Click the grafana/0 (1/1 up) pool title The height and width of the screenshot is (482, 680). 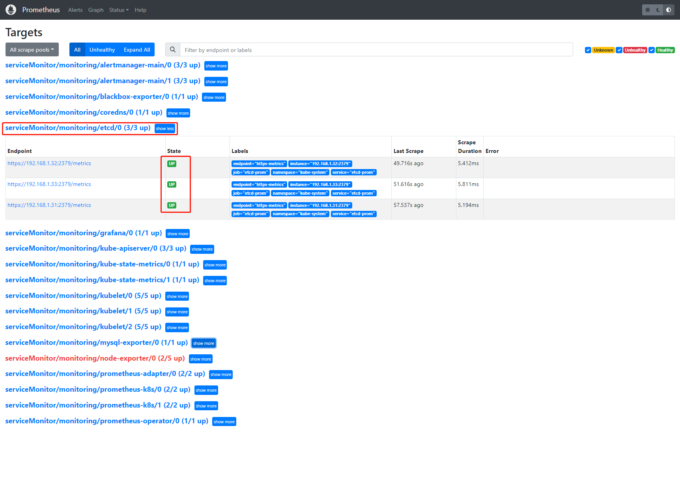point(84,233)
